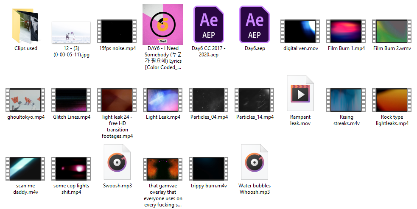Click the 'trippy burn.m4v' file name
Image resolution: width=417 pixels, height=209 pixels.
coord(209,186)
